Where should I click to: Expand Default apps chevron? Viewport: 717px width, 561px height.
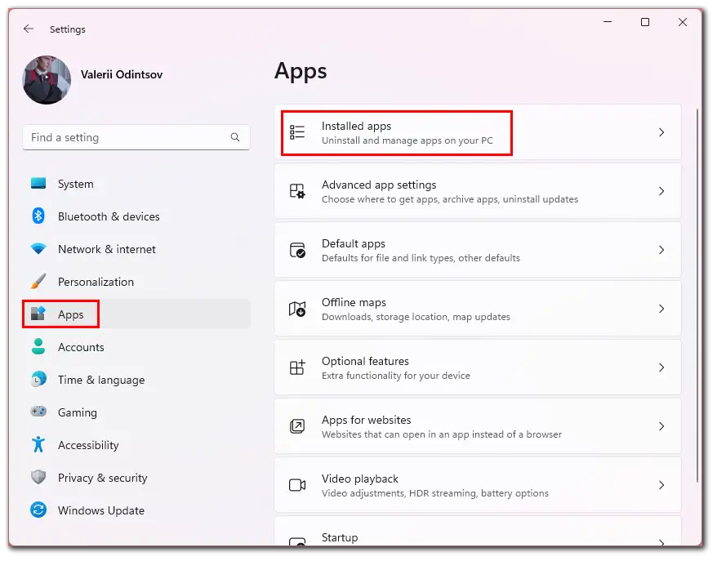tap(661, 250)
